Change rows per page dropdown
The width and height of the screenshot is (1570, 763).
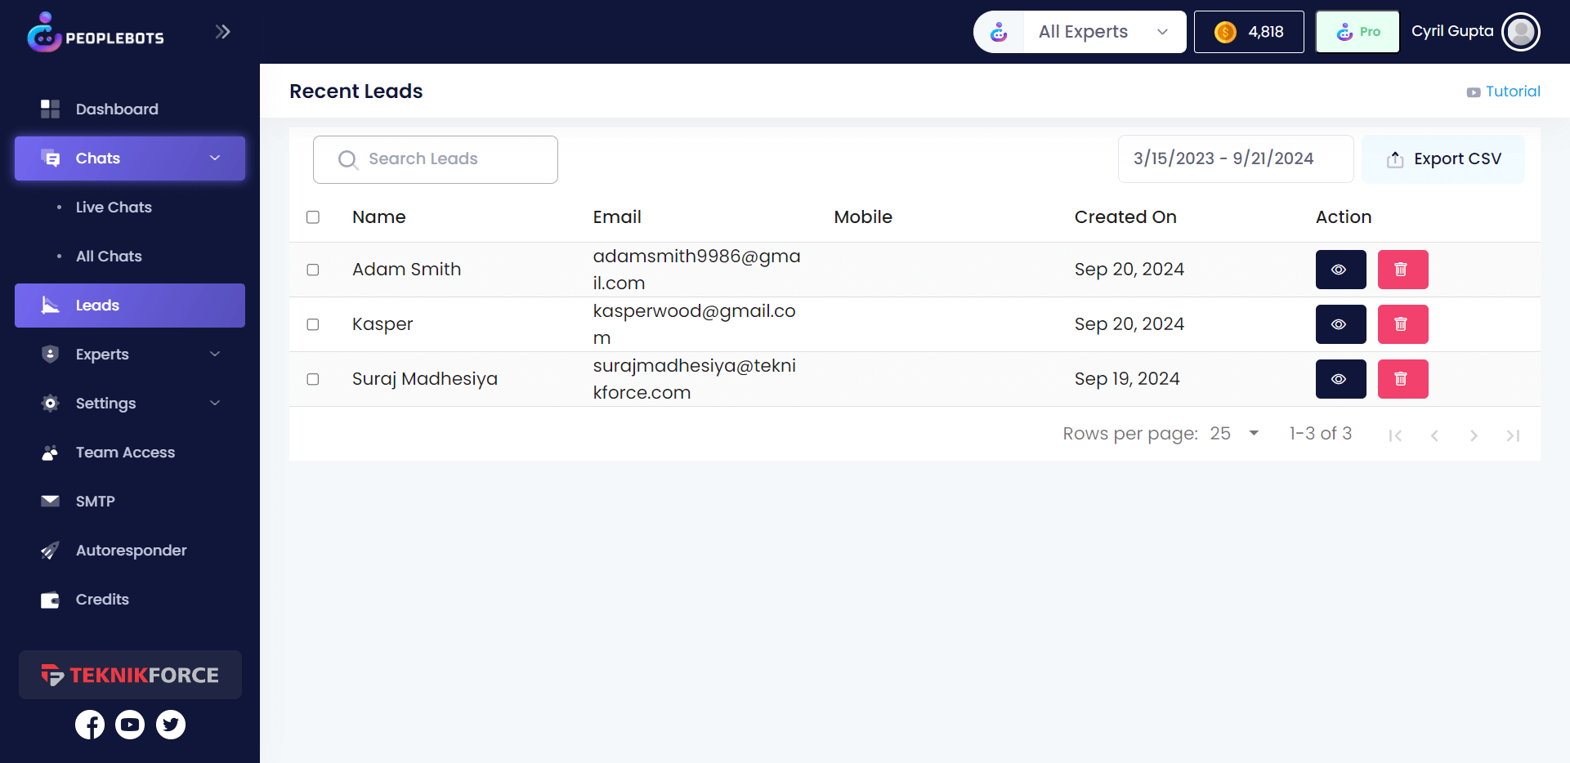click(x=1235, y=434)
